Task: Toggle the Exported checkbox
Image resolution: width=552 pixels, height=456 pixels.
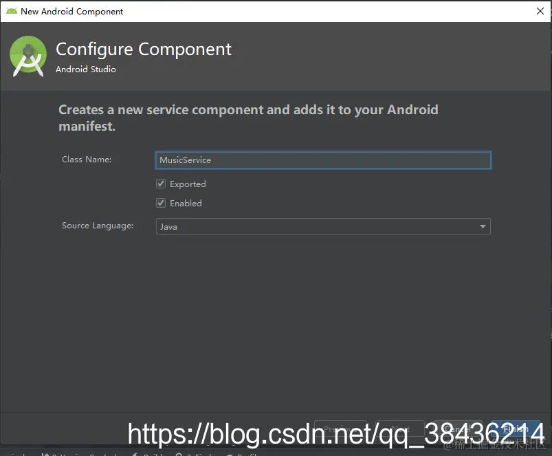Action: tap(161, 184)
